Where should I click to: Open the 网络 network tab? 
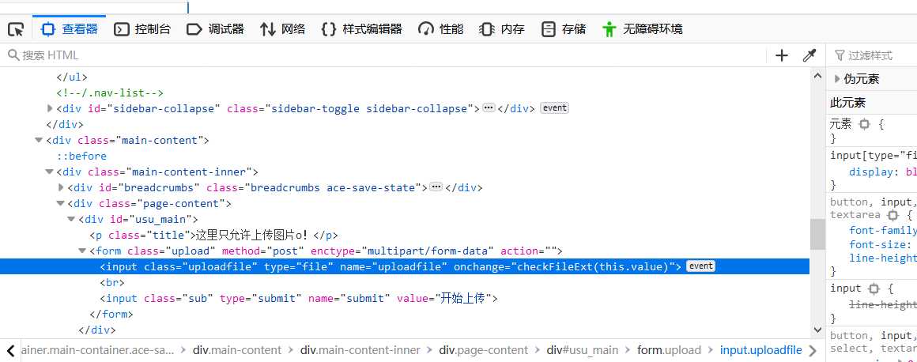tap(283, 29)
